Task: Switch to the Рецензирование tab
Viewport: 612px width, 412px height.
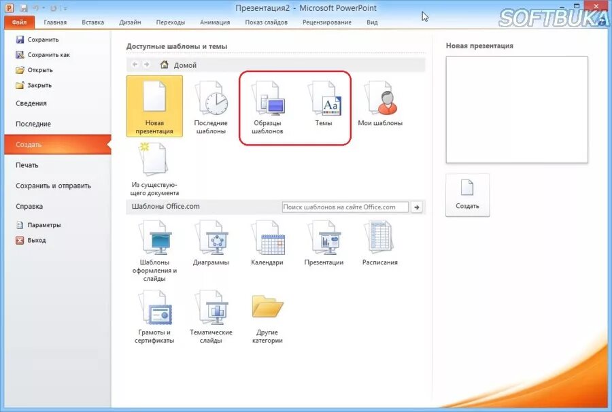Action: point(327,22)
